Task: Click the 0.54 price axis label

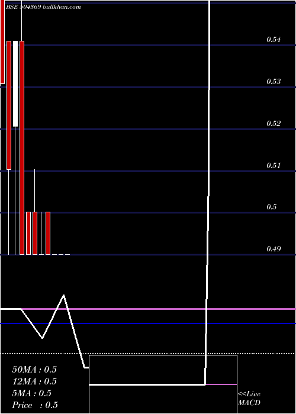Action: coord(274,40)
